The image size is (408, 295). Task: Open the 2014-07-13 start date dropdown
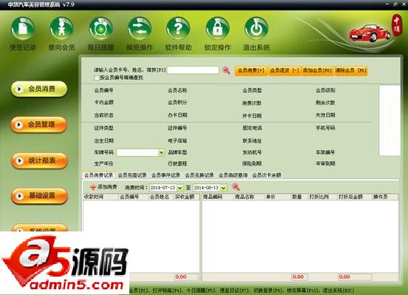click(180, 188)
